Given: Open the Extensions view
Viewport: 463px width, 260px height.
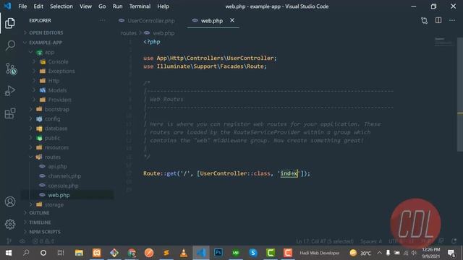Looking at the screenshot, I should click(x=10, y=113).
